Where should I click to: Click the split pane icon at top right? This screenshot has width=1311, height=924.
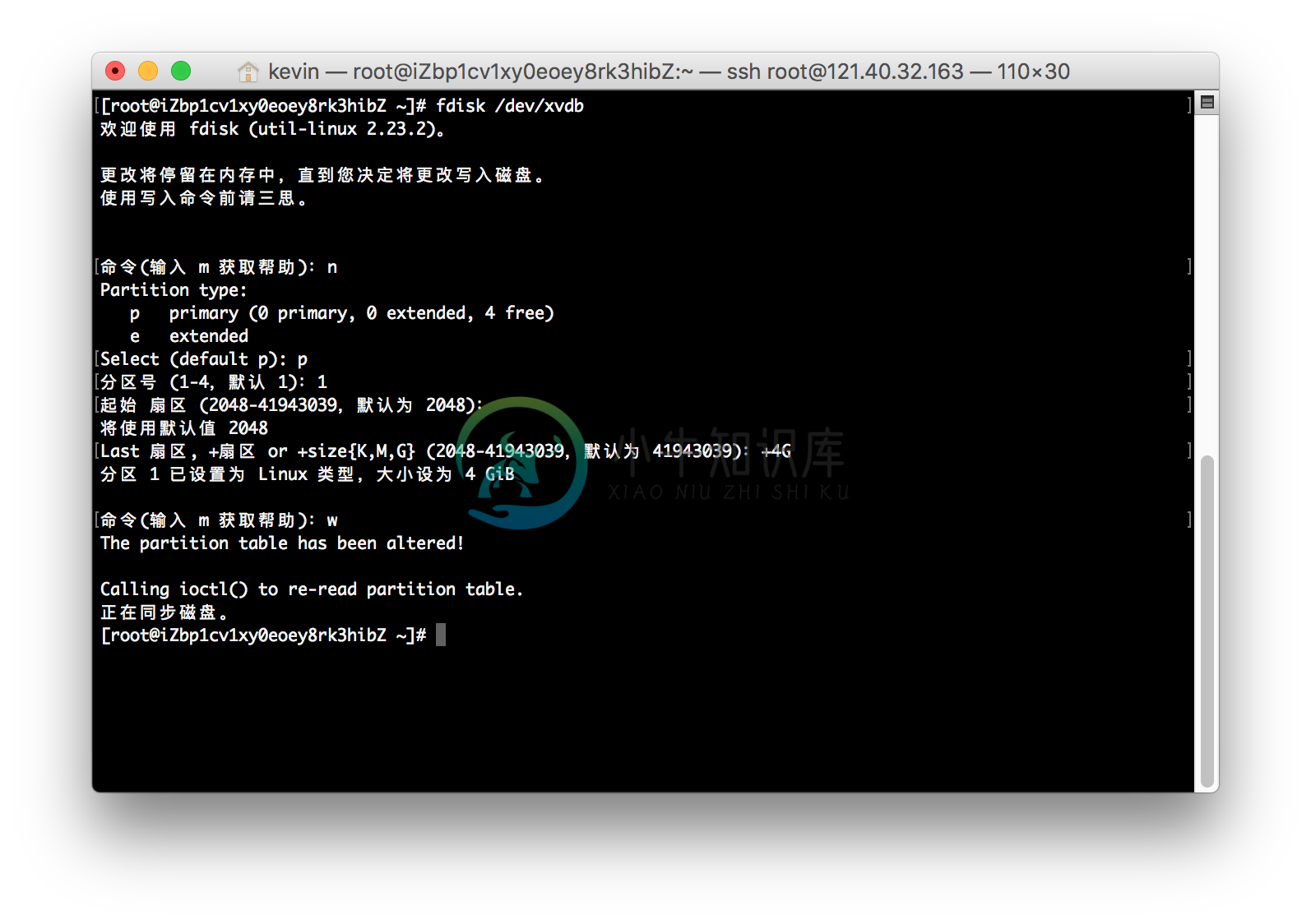coord(1207,102)
